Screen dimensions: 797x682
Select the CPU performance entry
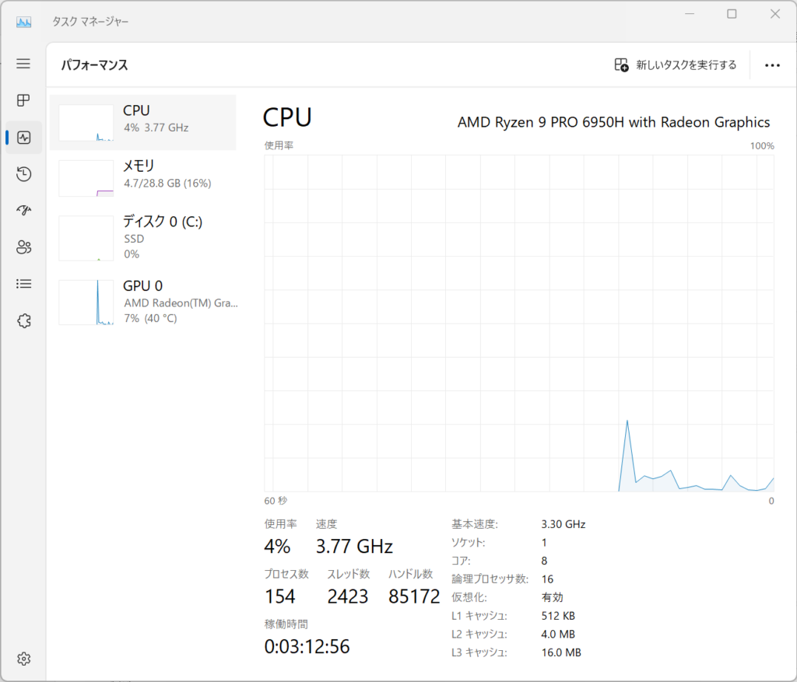pyautogui.click(x=143, y=122)
